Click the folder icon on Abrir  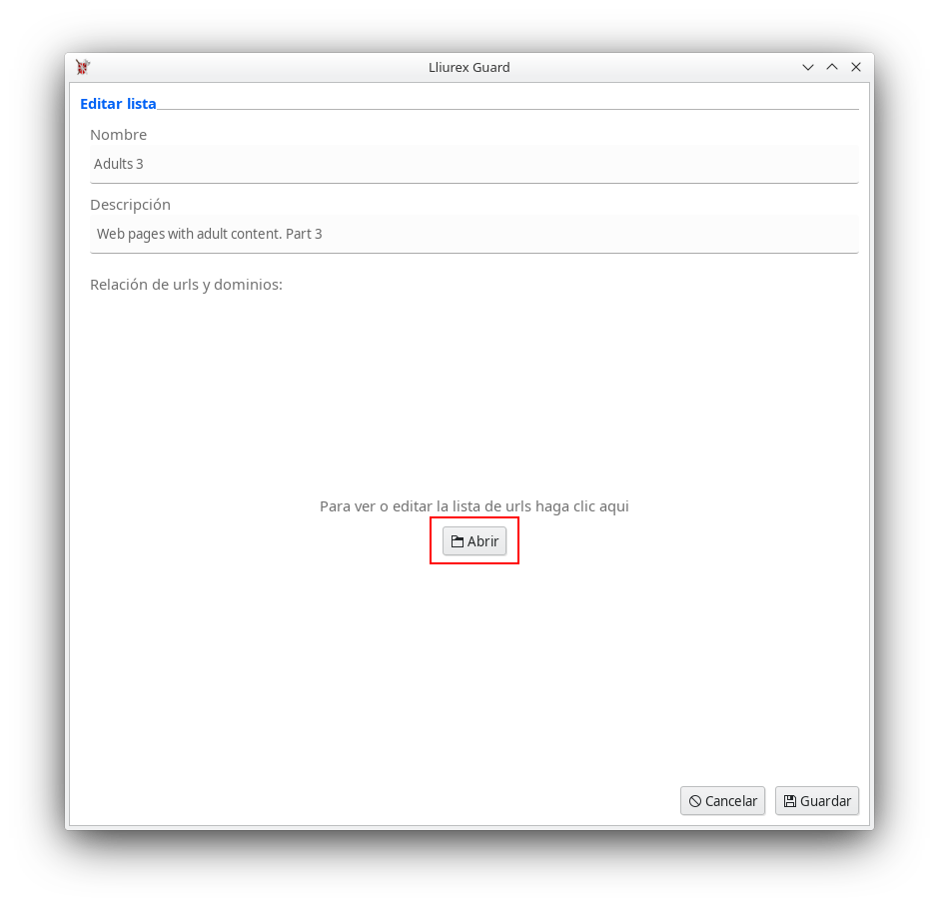point(458,541)
